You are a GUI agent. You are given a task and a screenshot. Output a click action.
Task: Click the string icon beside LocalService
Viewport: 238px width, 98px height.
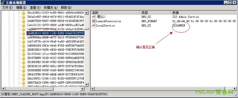94,25
